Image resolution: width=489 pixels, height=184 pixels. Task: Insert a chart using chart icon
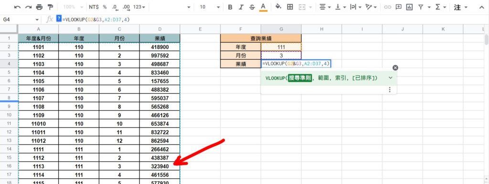409,7
